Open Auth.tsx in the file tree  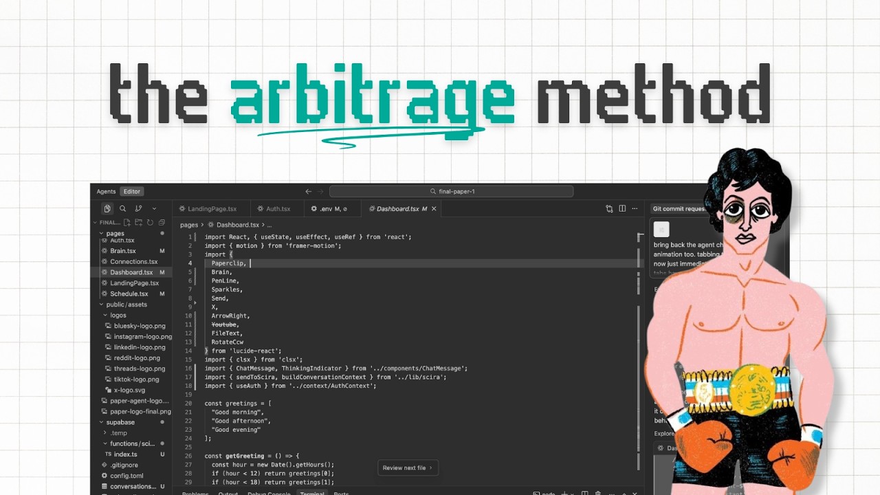(x=131, y=241)
